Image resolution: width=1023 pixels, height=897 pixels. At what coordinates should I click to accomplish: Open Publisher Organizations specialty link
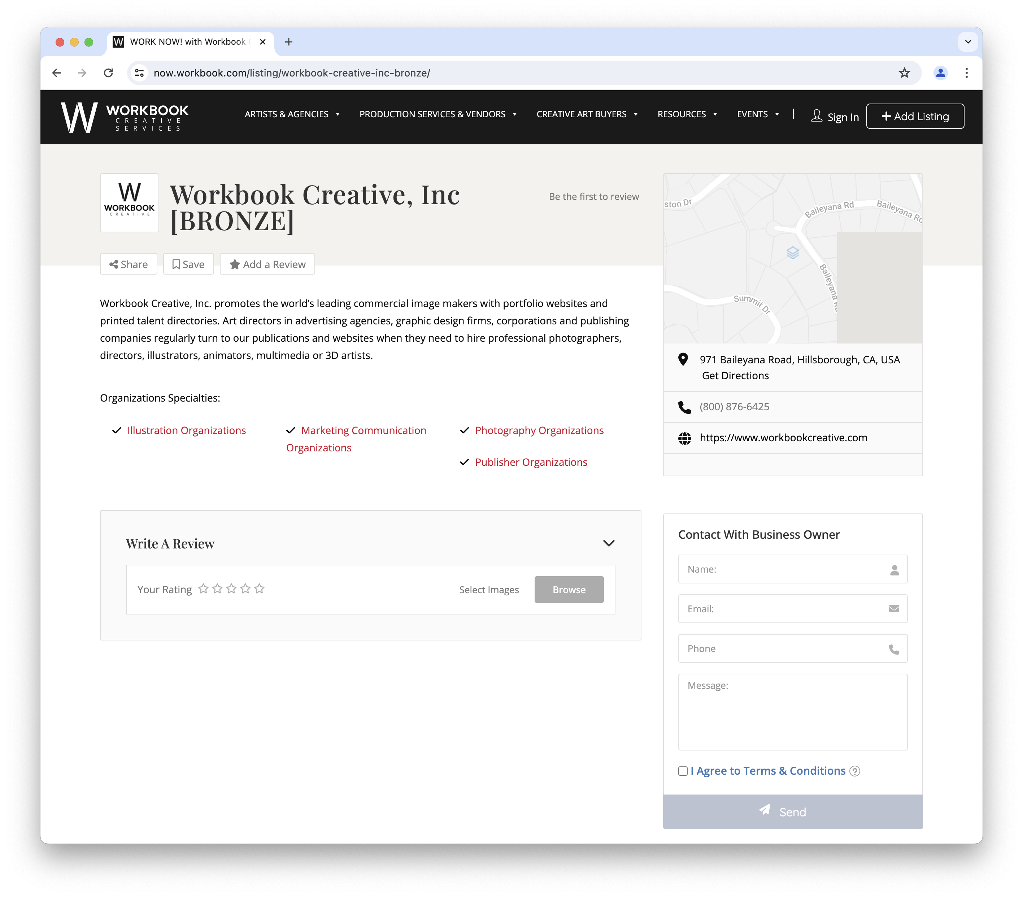(531, 462)
